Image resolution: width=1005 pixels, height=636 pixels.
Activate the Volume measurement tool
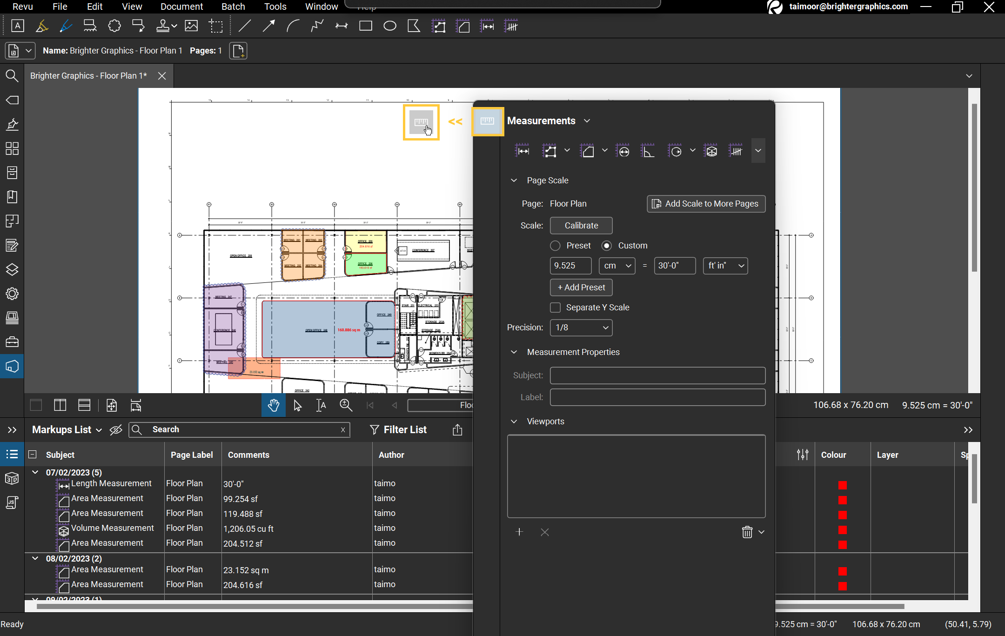[x=711, y=151]
